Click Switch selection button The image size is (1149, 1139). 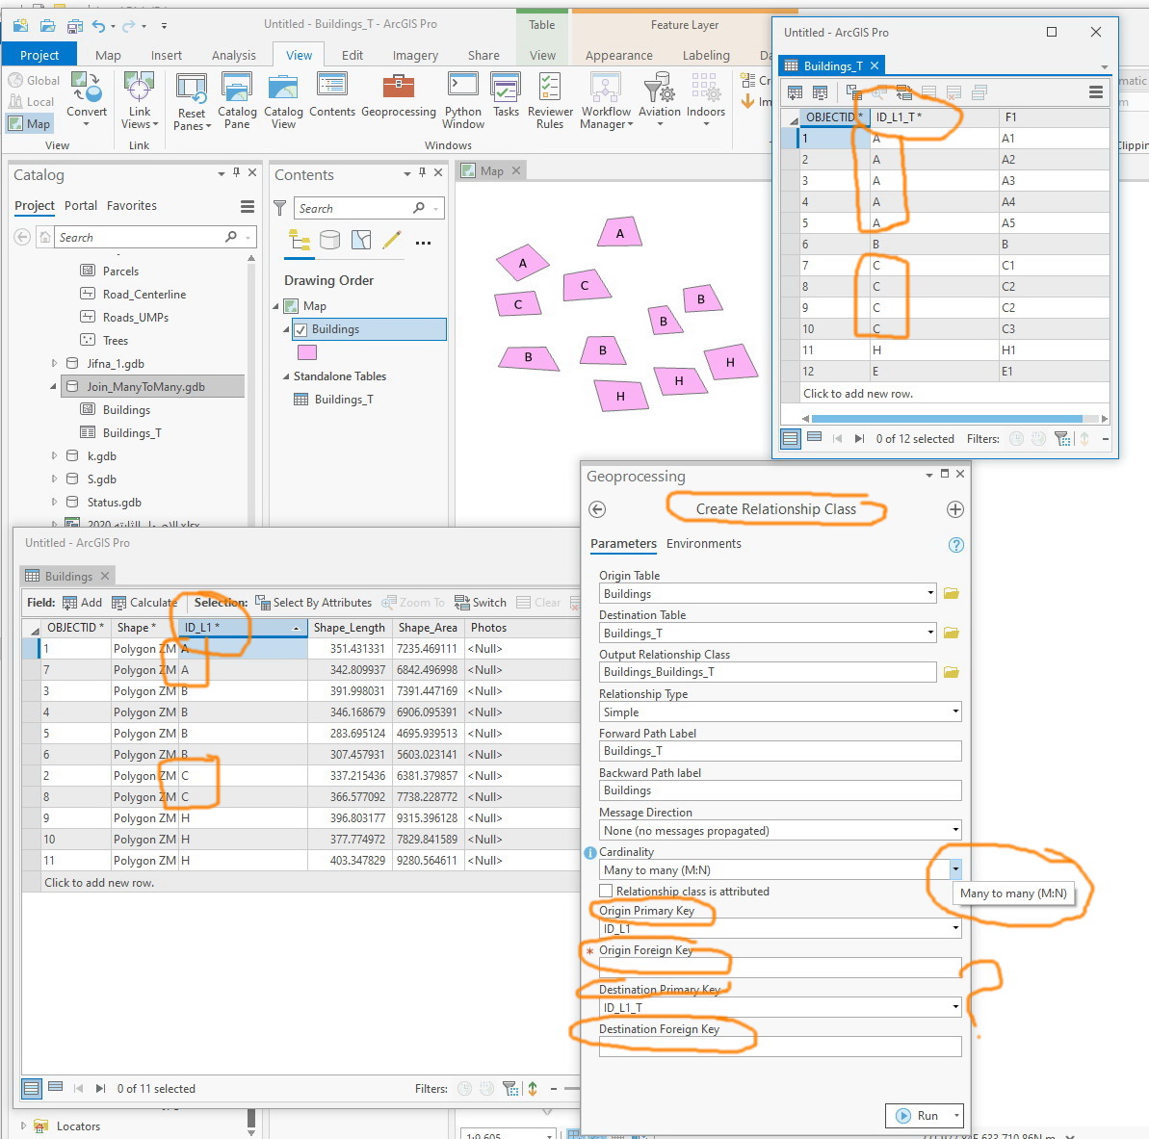481,602
